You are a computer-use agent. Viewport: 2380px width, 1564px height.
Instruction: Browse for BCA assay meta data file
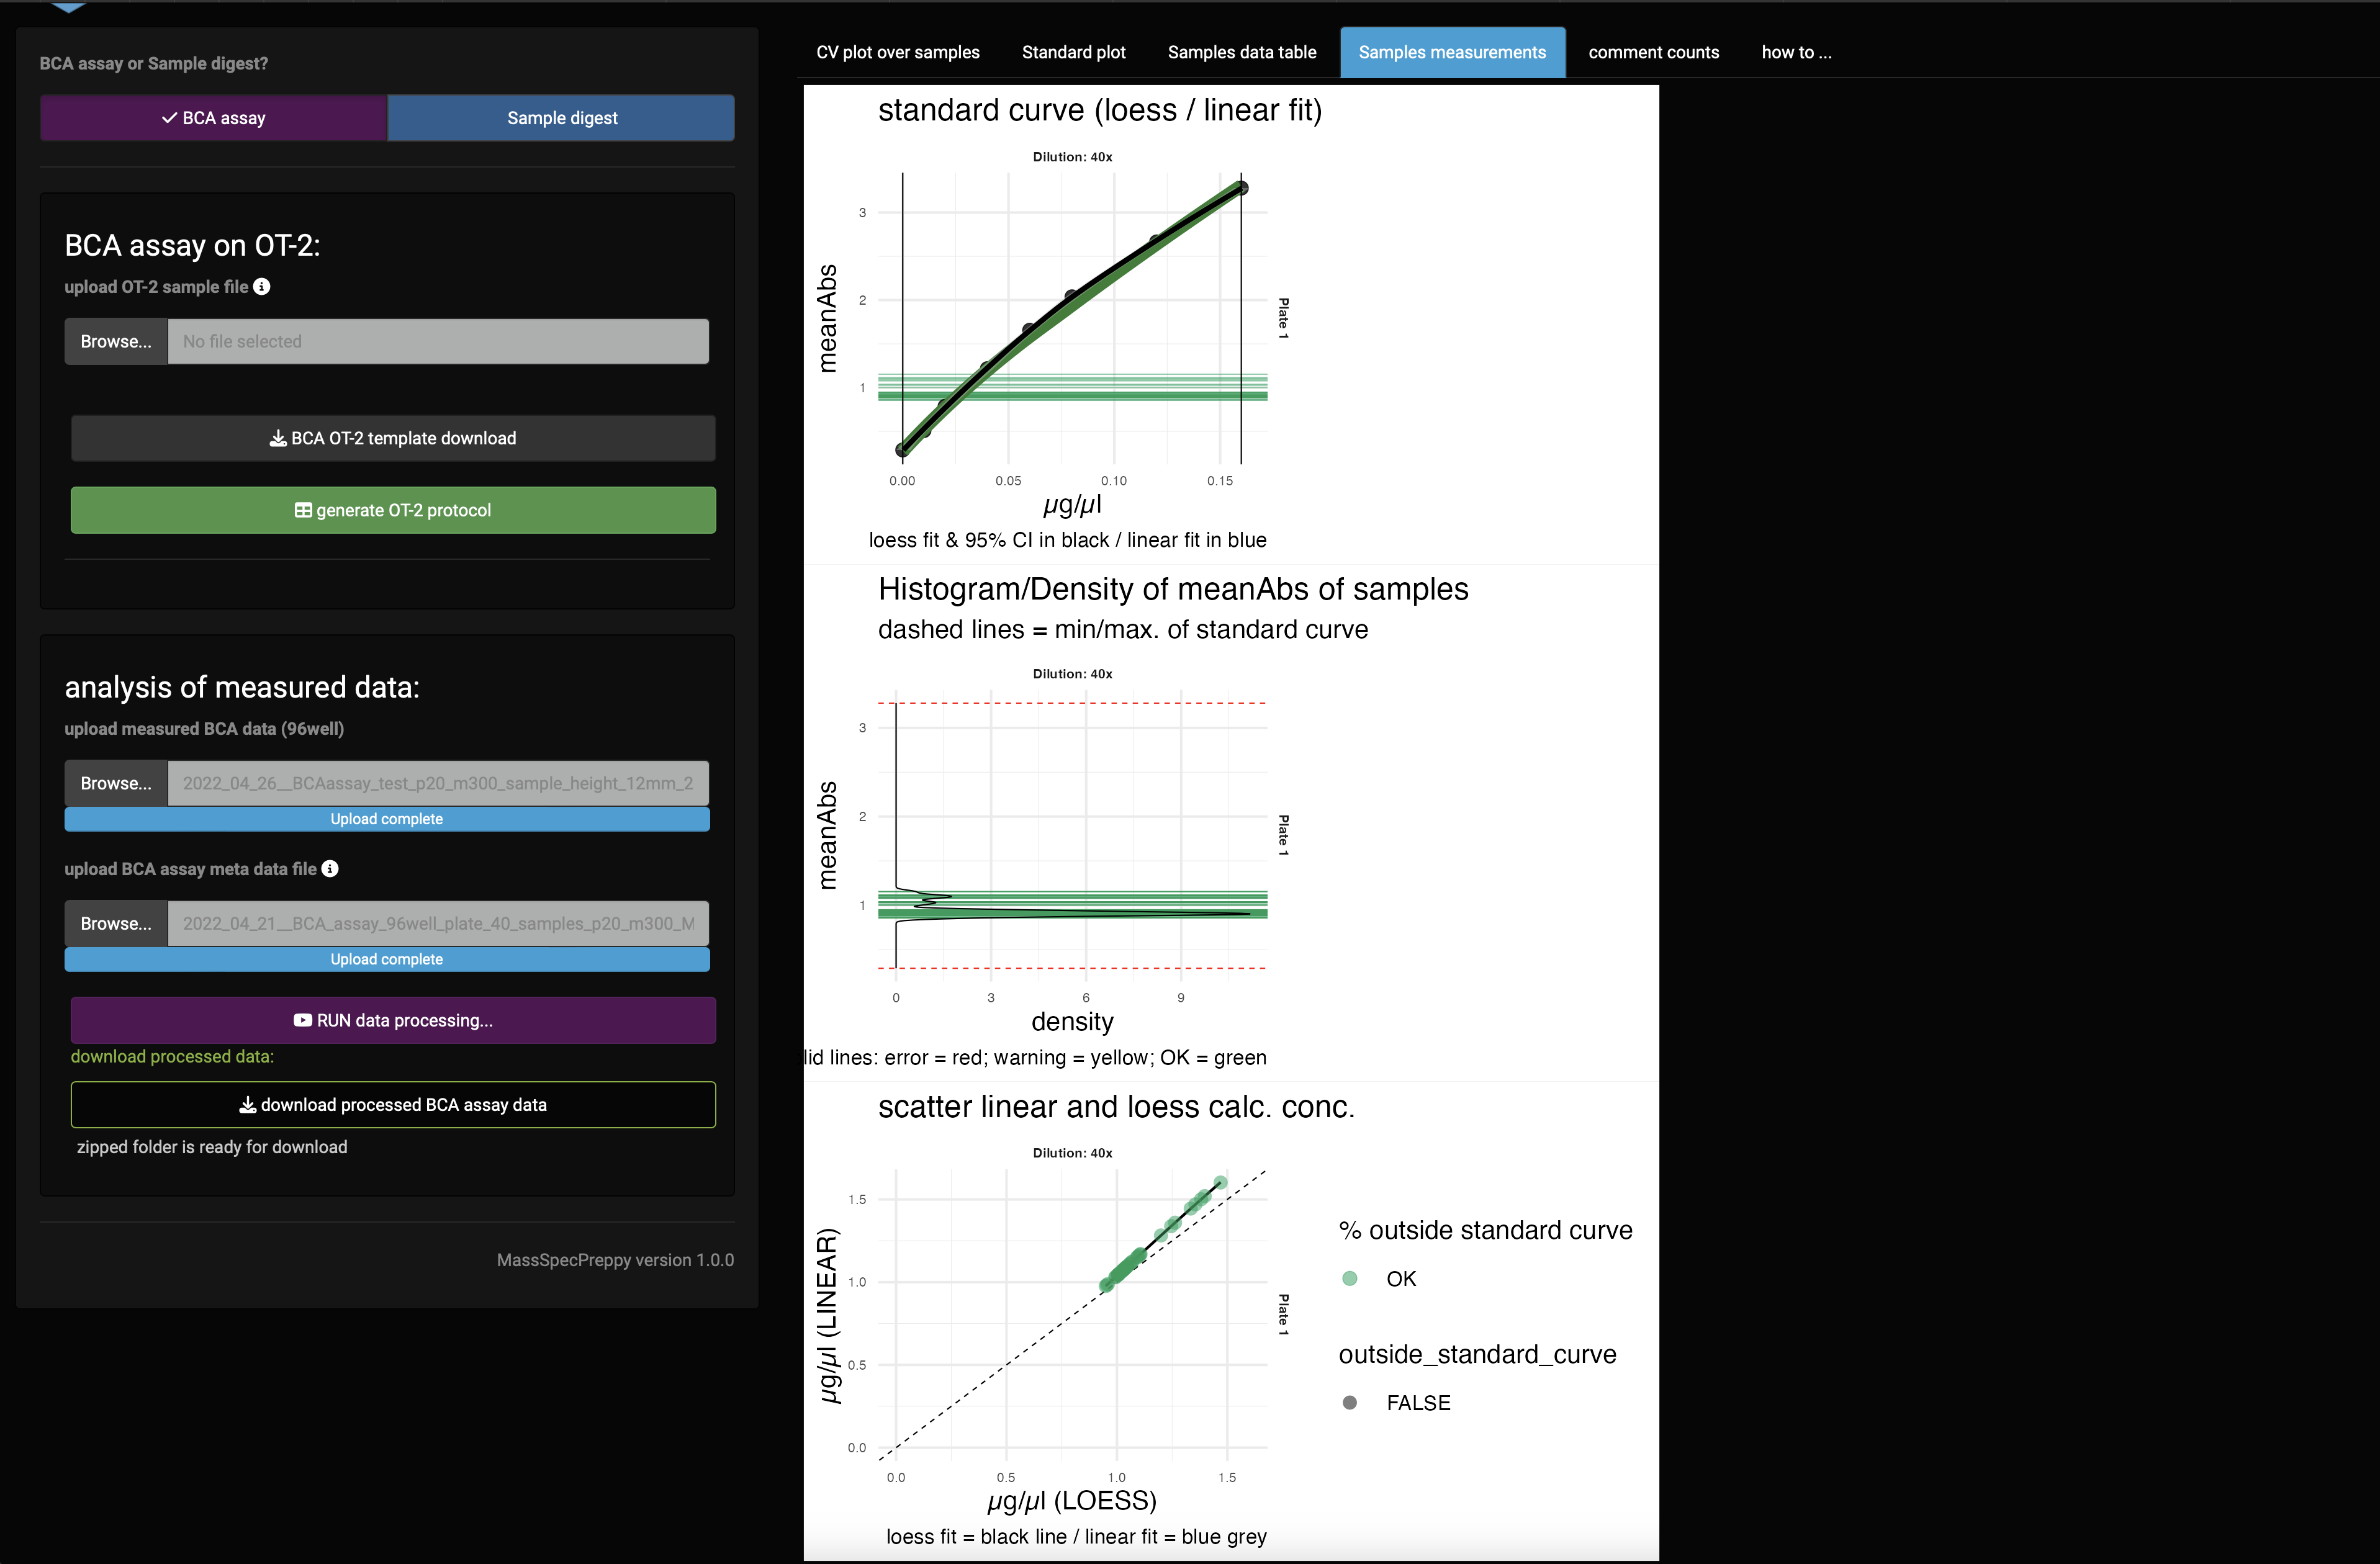coord(116,924)
